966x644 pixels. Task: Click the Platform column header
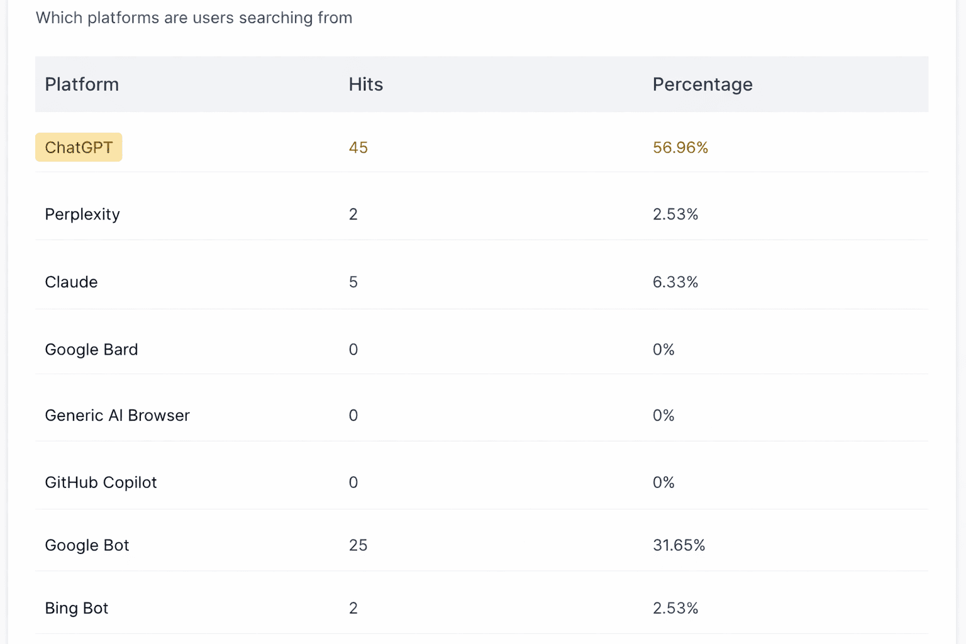tap(82, 84)
